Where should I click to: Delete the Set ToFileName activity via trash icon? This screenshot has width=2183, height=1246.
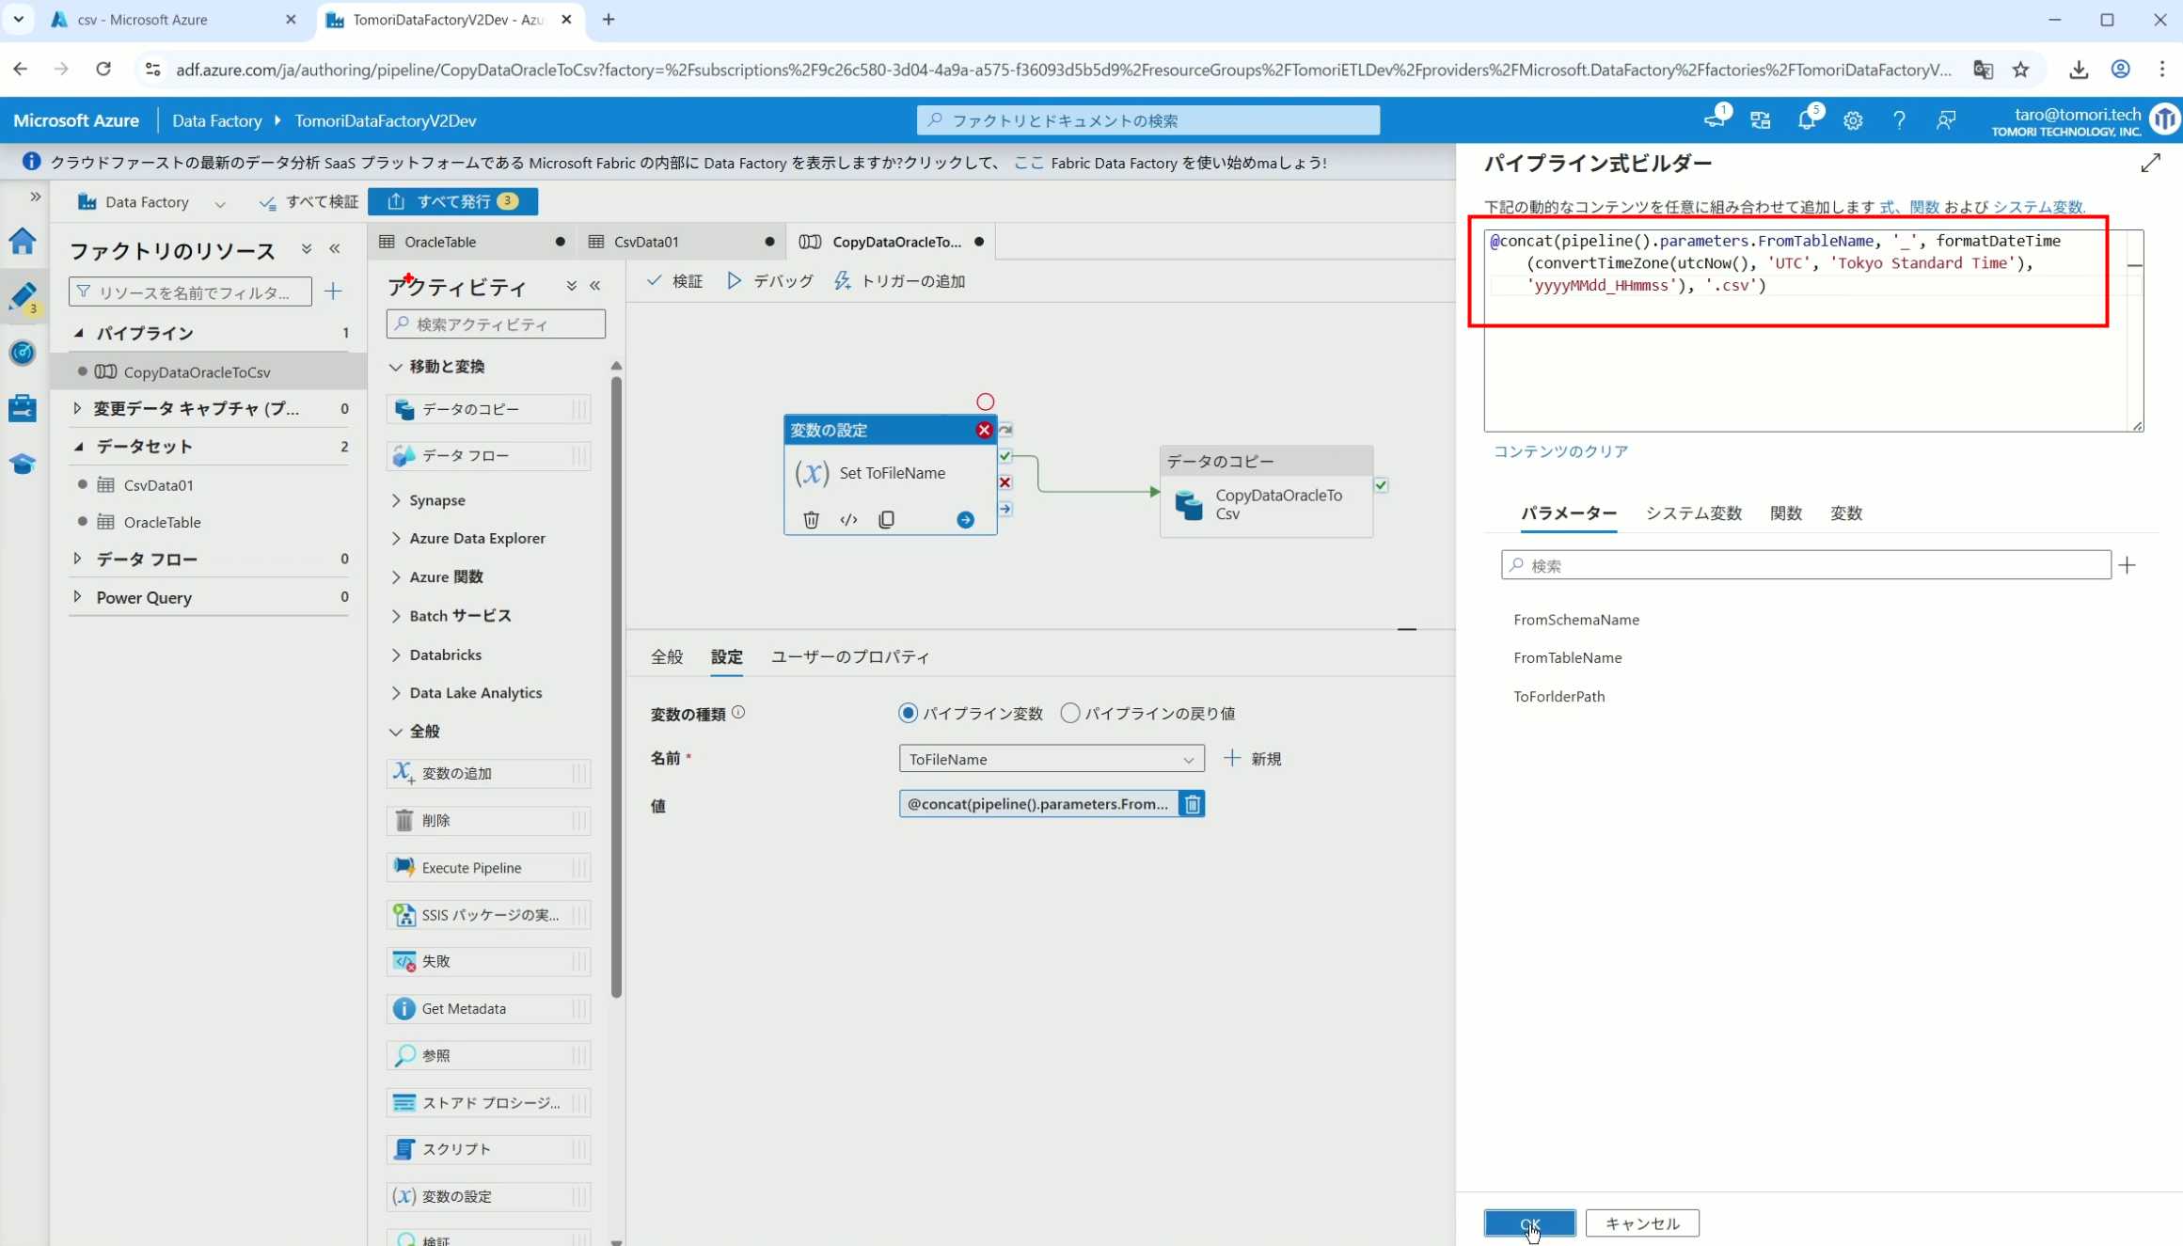(x=811, y=519)
